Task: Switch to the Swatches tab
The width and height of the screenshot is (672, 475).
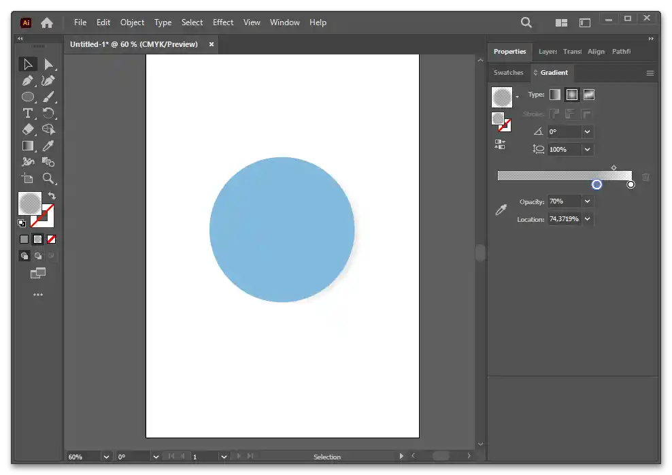Action: pos(508,73)
